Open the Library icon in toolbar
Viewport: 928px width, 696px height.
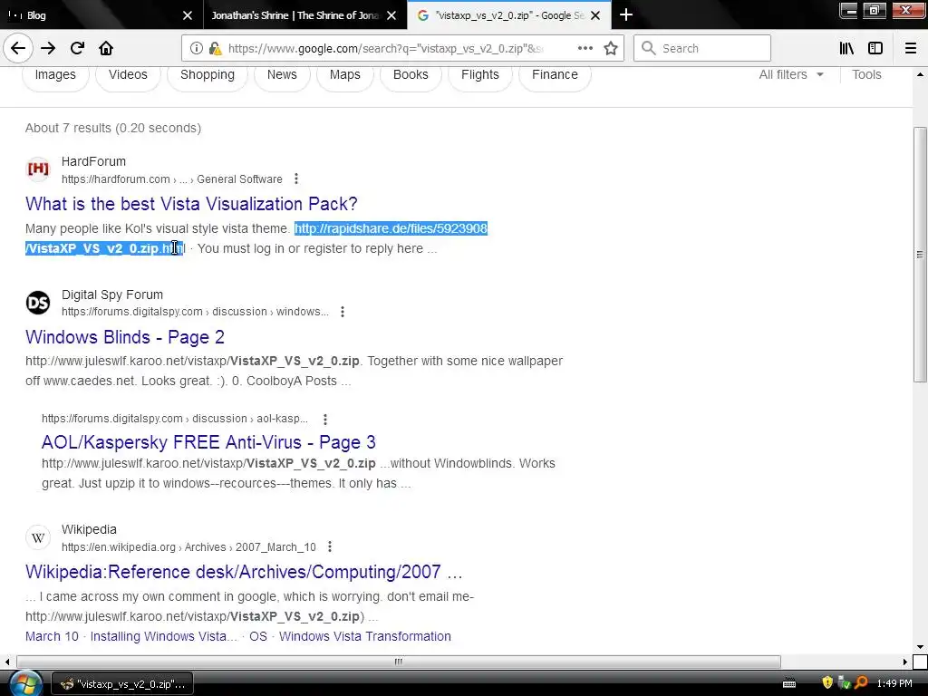tap(846, 49)
